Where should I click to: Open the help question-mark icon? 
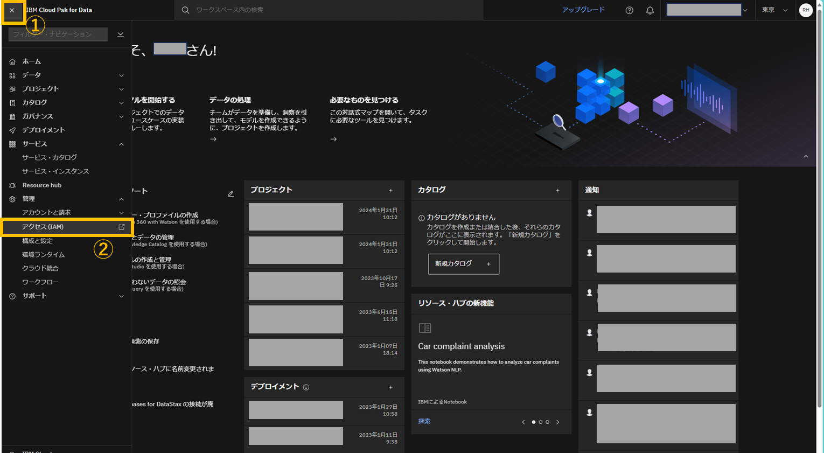click(629, 10)
